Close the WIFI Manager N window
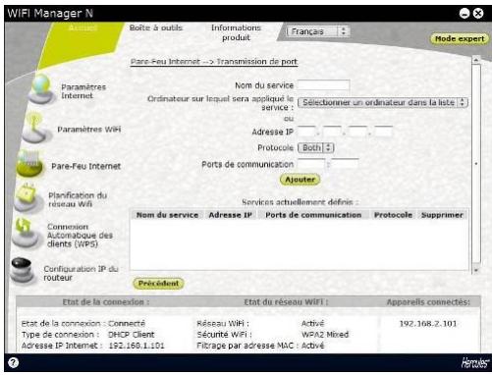The image size is (492, 375). [478, 13]
